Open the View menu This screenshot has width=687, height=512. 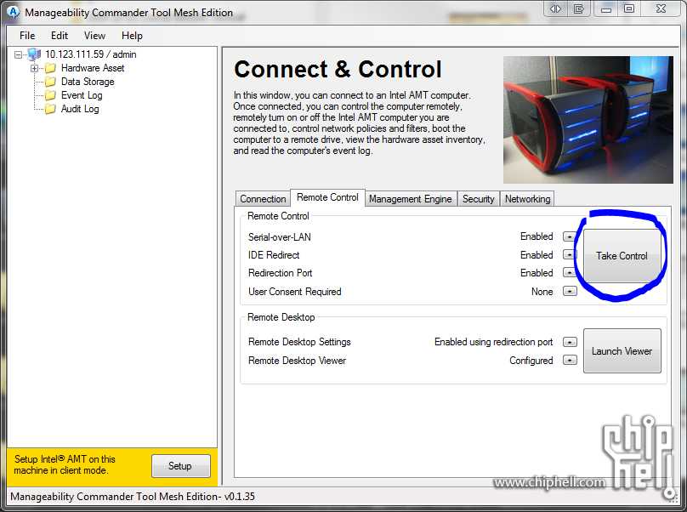click(x=94, y=36)
